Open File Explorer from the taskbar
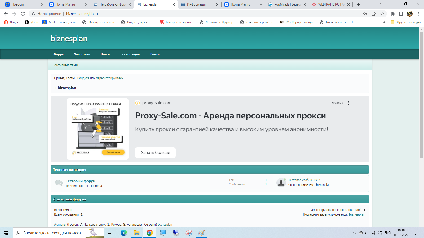This screenshot has width=424, height=238. 136,233
